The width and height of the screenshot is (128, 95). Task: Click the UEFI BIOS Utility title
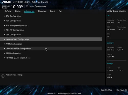[x=30, y=2]
